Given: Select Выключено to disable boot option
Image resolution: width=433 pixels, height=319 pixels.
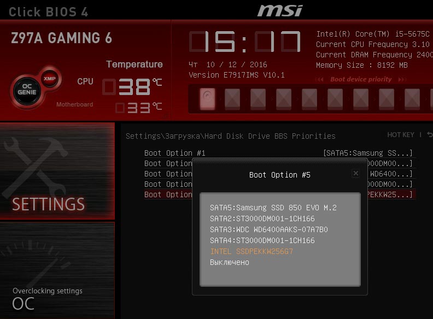Looking at the screenshot, I should coord(229,262).
